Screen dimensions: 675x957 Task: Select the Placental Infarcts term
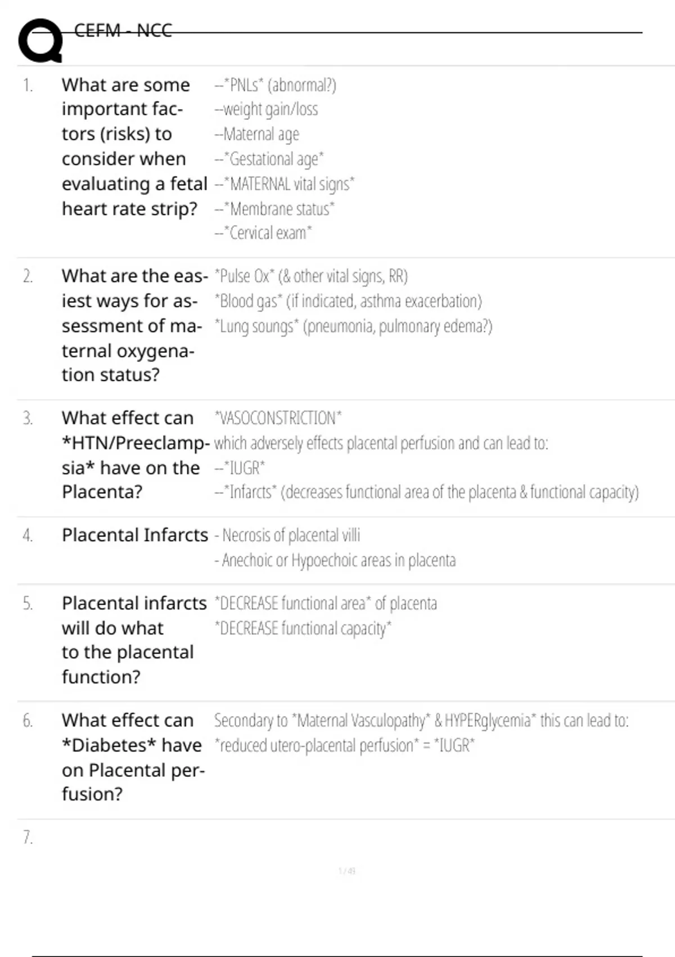point(134,535)
